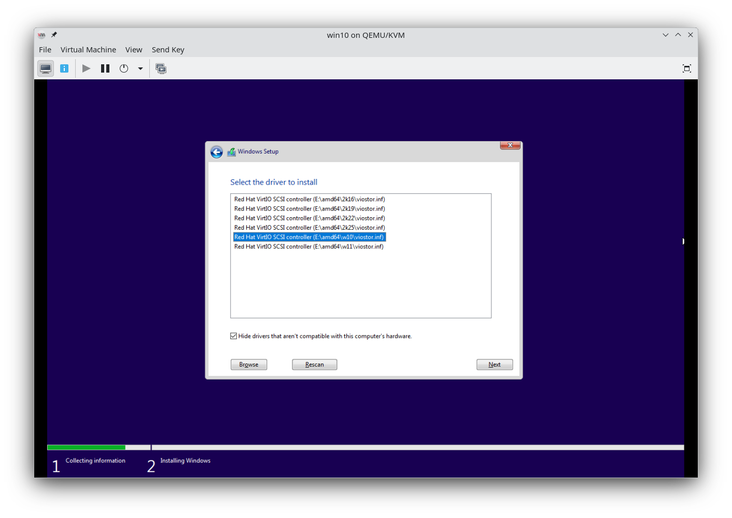This screenshot has width=732, height=518.
Task: Open the snapshots manager icon
Action: pos(161,68)
